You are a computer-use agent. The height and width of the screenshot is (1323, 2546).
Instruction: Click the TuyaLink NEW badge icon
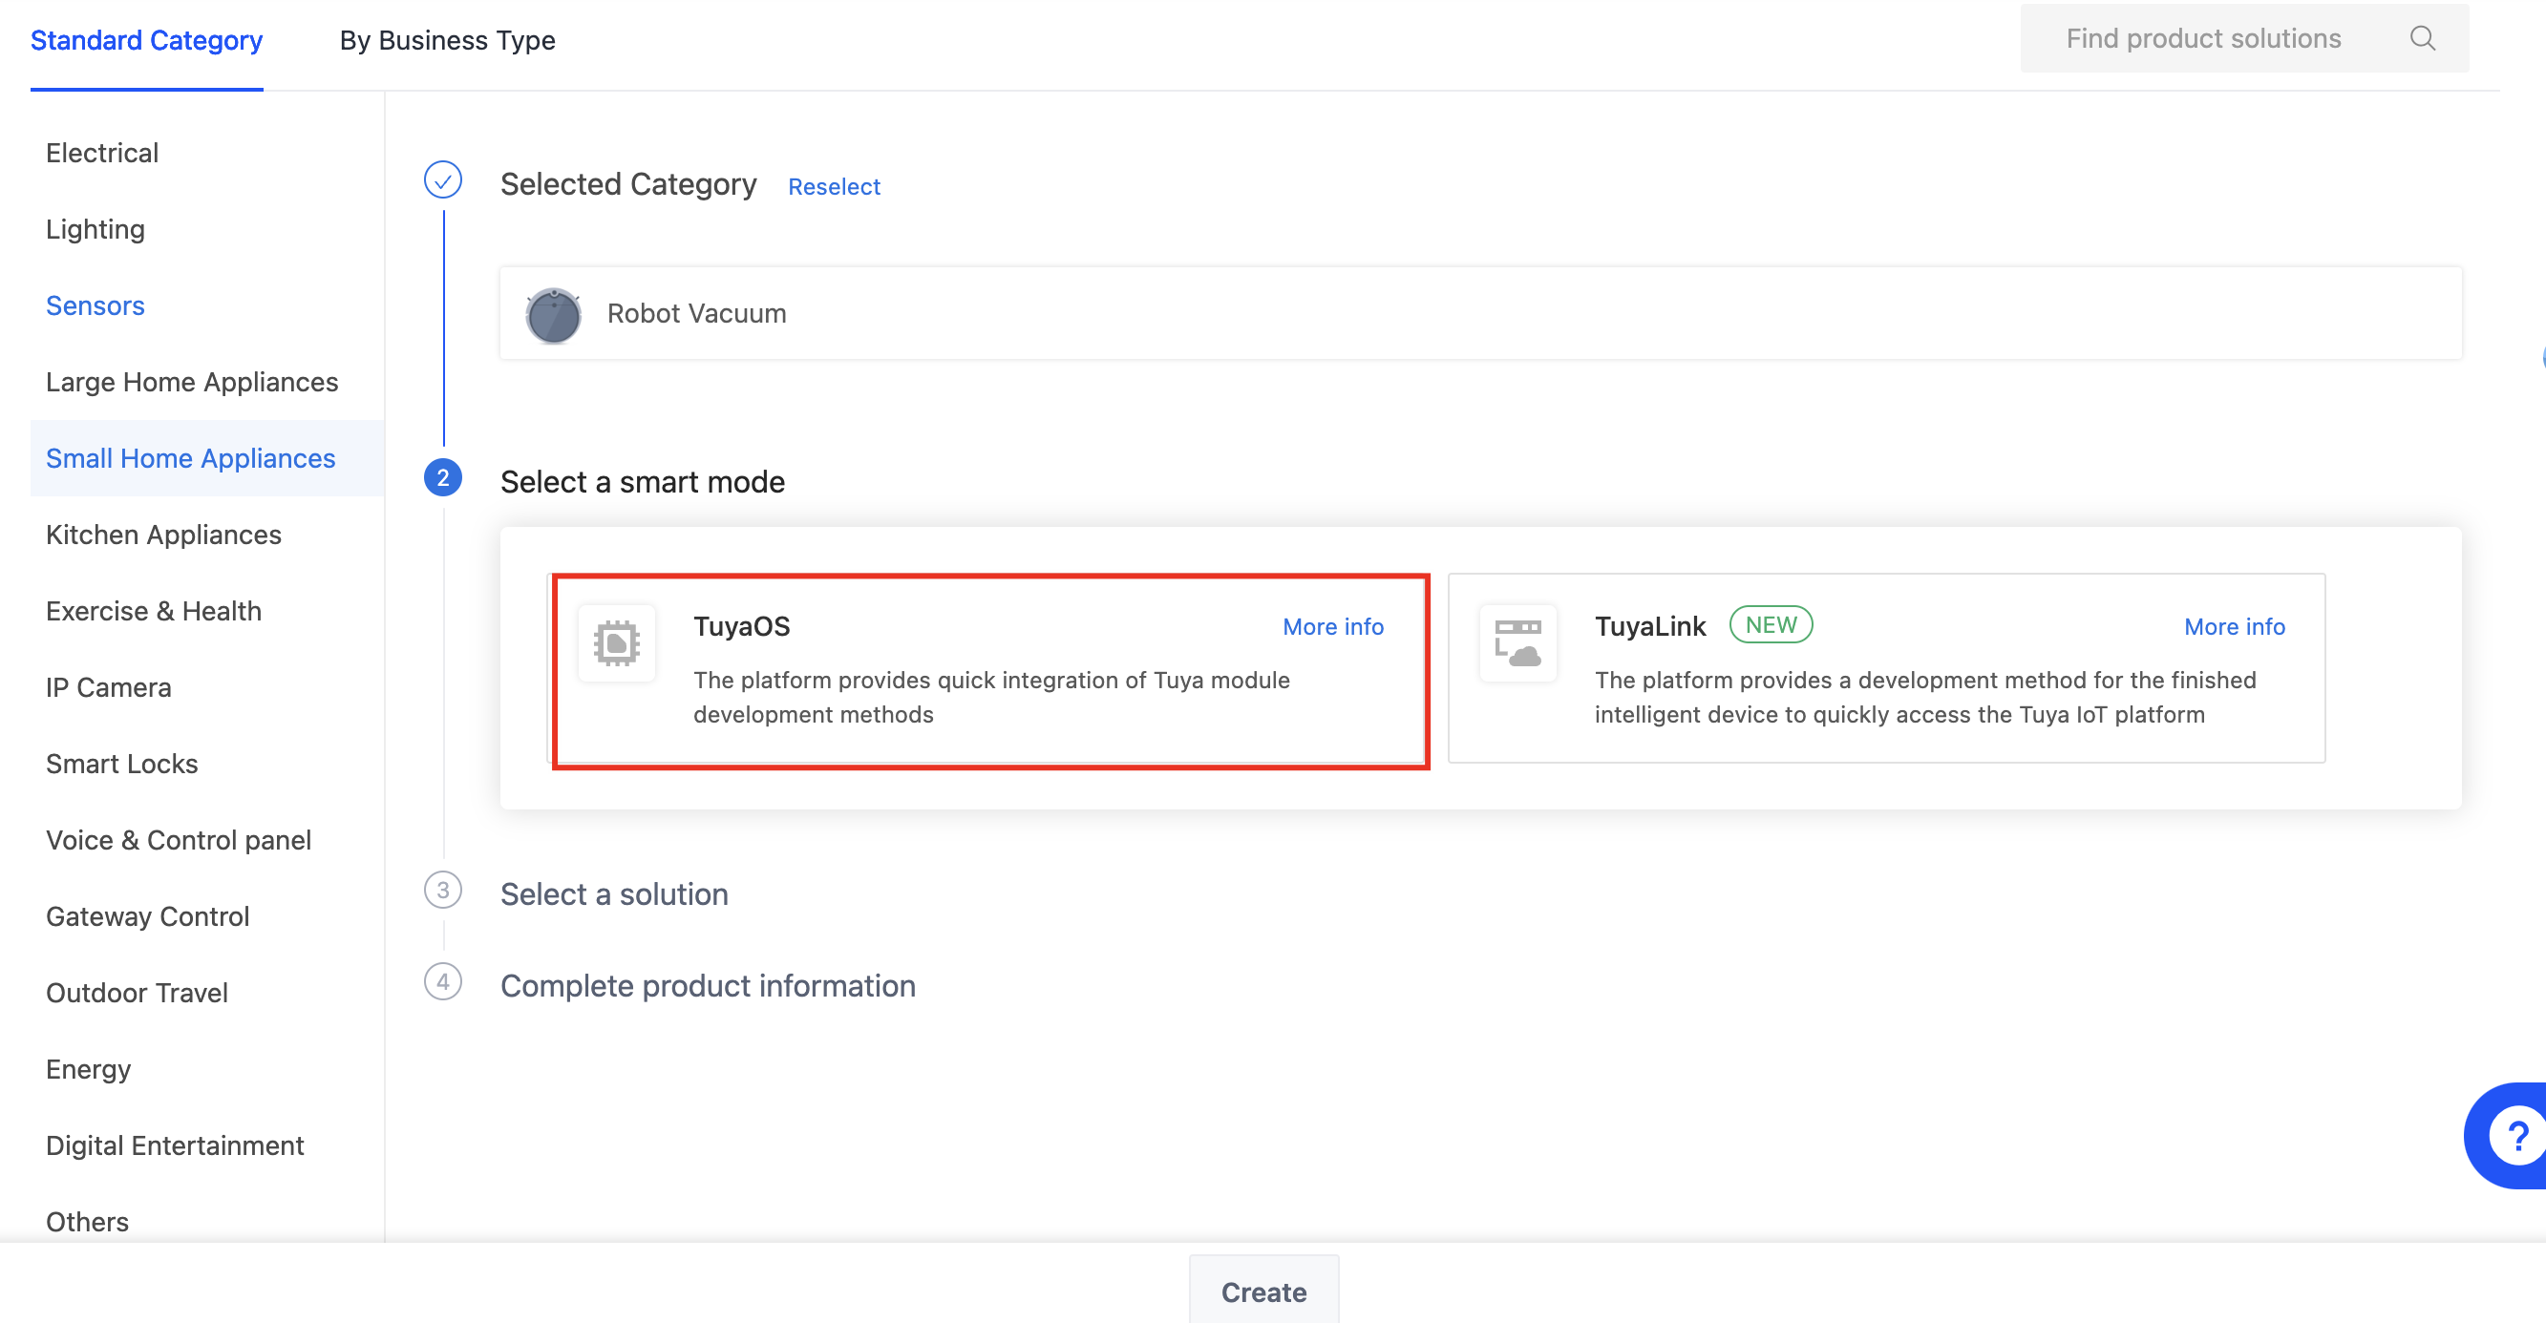point(1773,624)
